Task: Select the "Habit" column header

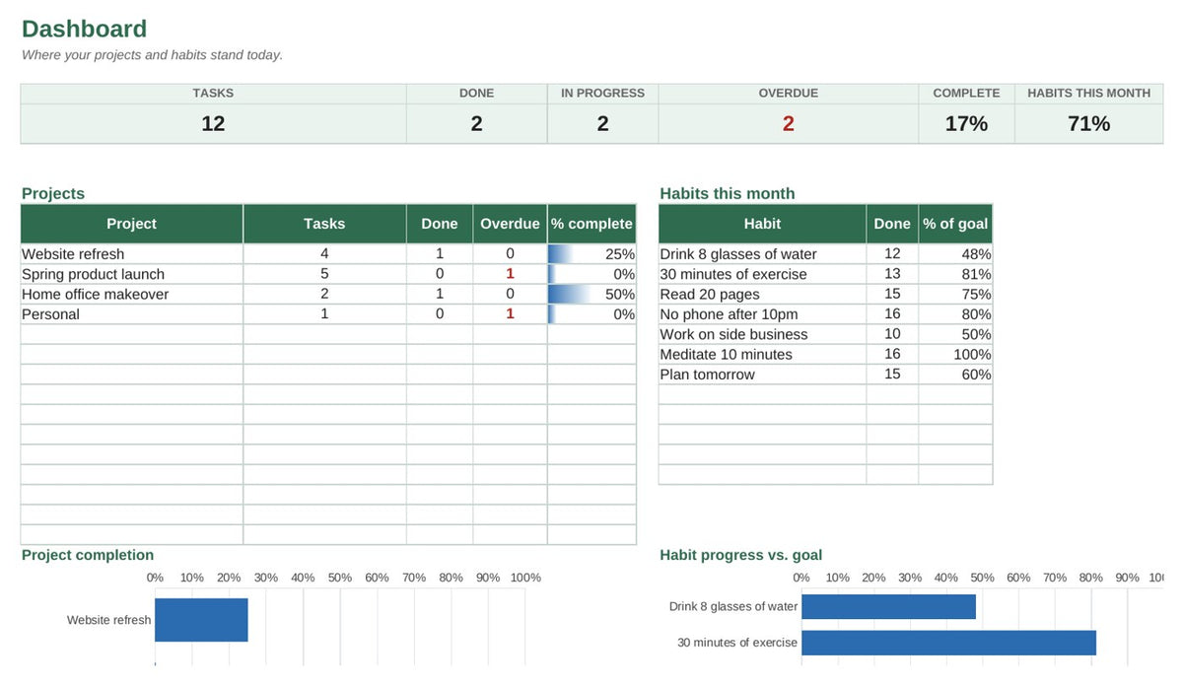Action: [762, 224]
